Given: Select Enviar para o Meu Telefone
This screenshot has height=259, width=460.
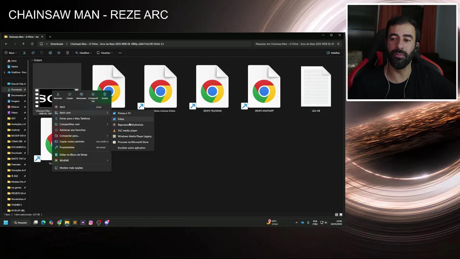Looking at the screenshot, I should 82,118.
